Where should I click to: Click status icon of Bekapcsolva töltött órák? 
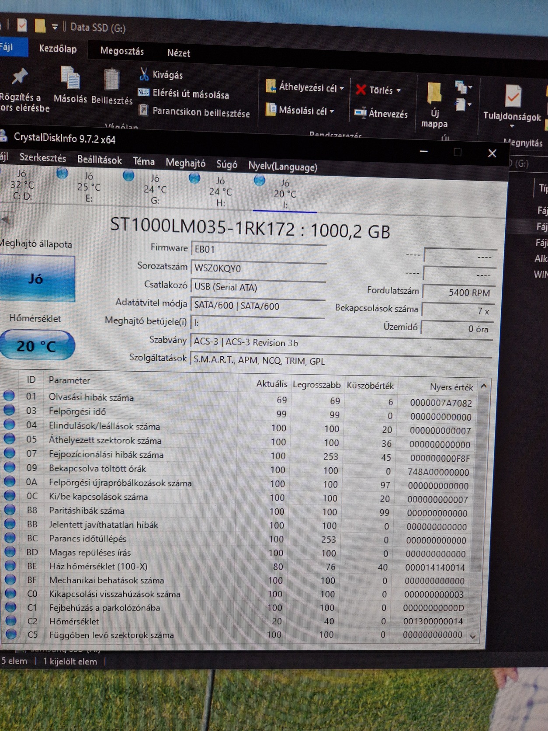(10, 467)
